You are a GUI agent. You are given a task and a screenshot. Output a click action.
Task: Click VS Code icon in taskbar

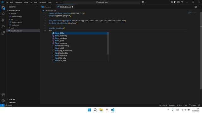[x=113, y=110]
